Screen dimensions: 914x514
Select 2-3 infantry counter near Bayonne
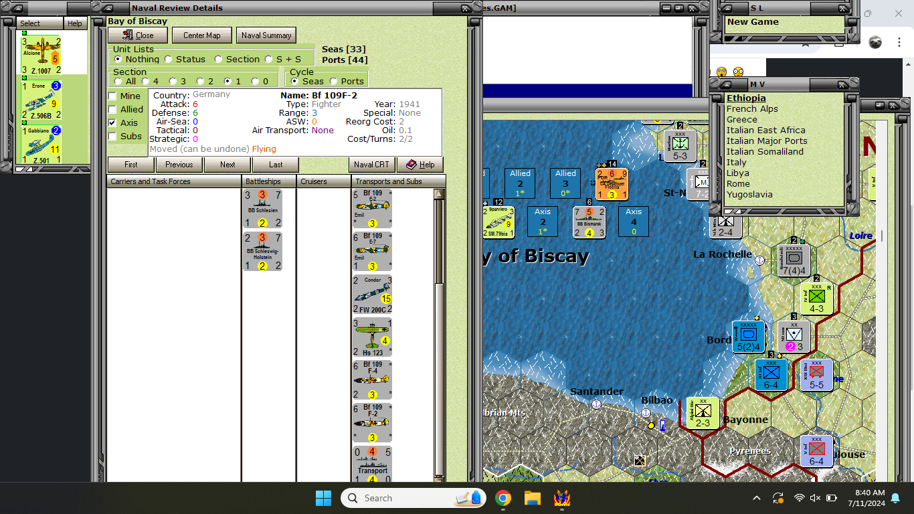click(x=703, y=413)
